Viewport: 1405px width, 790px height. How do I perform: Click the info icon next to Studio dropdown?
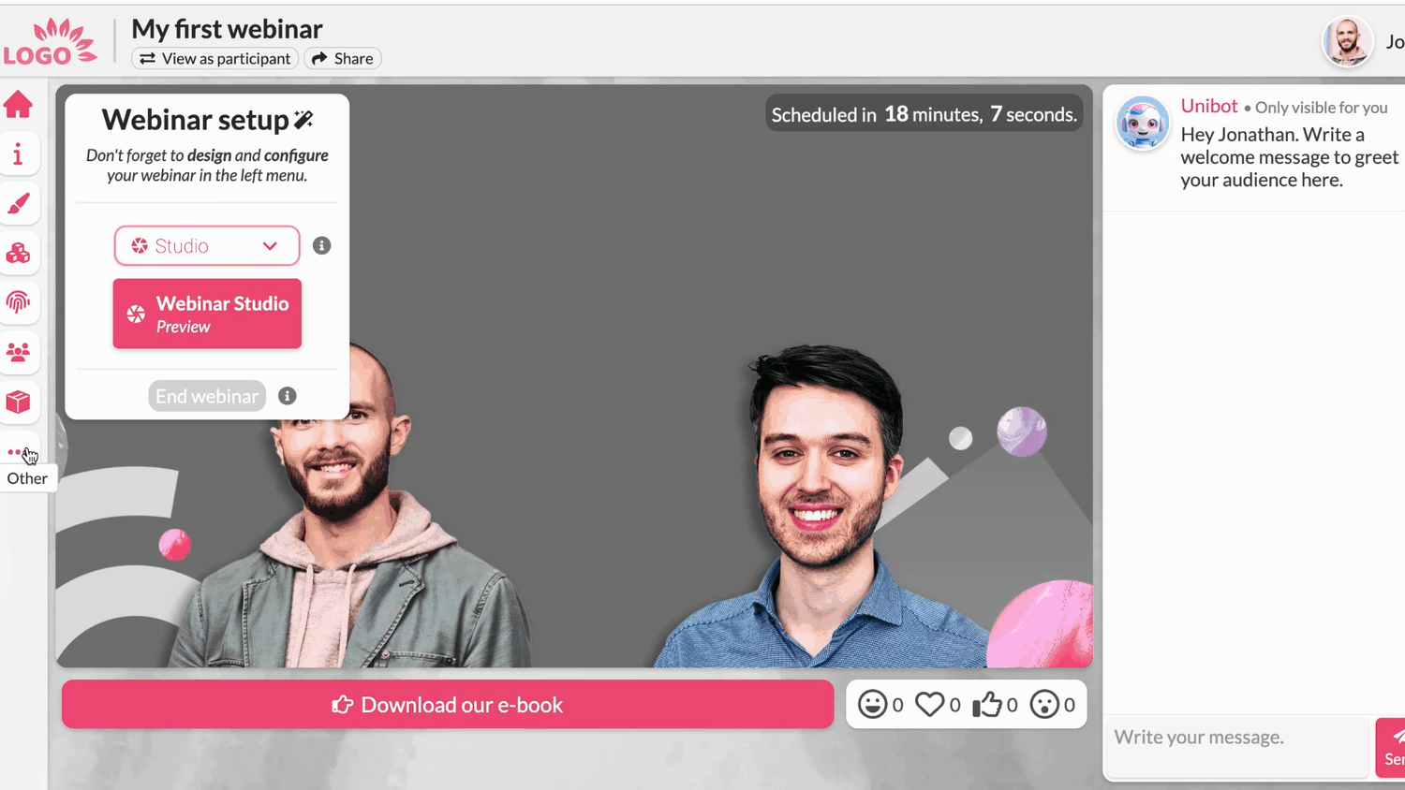321,245
